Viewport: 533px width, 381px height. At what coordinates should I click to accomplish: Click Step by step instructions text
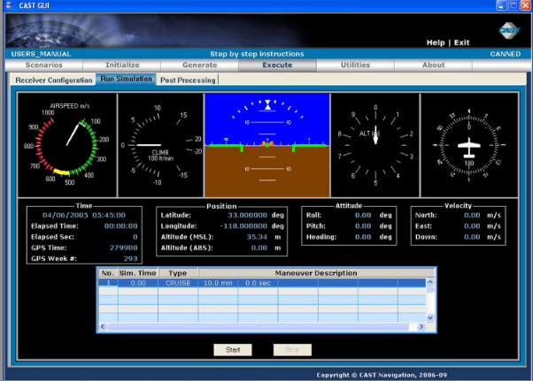click(257, 54)
